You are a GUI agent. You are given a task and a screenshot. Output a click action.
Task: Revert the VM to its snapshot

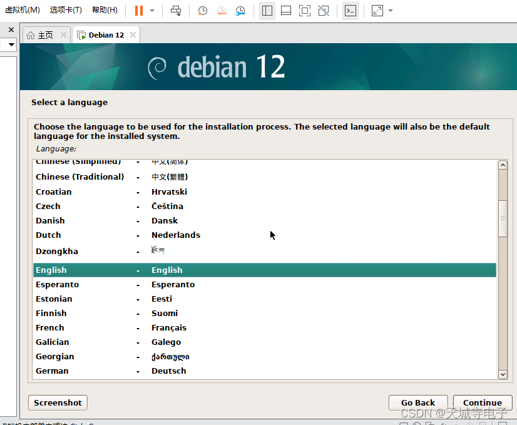coord(222,11)
